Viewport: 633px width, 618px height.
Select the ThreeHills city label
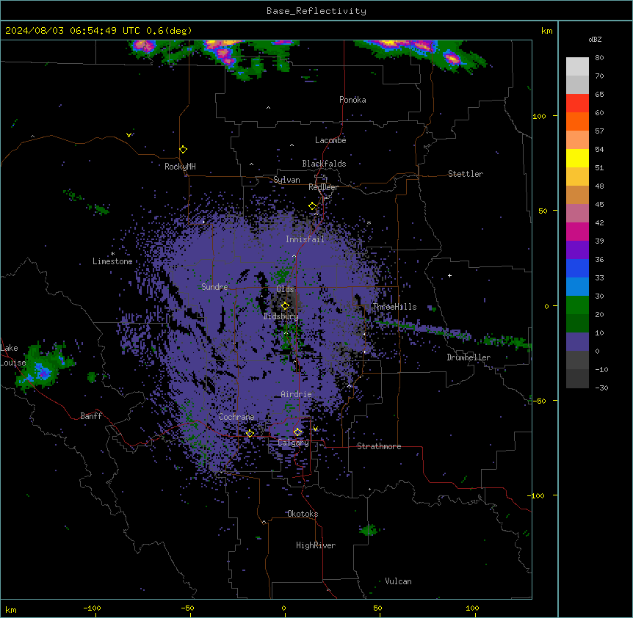click(x=395, y=307)
